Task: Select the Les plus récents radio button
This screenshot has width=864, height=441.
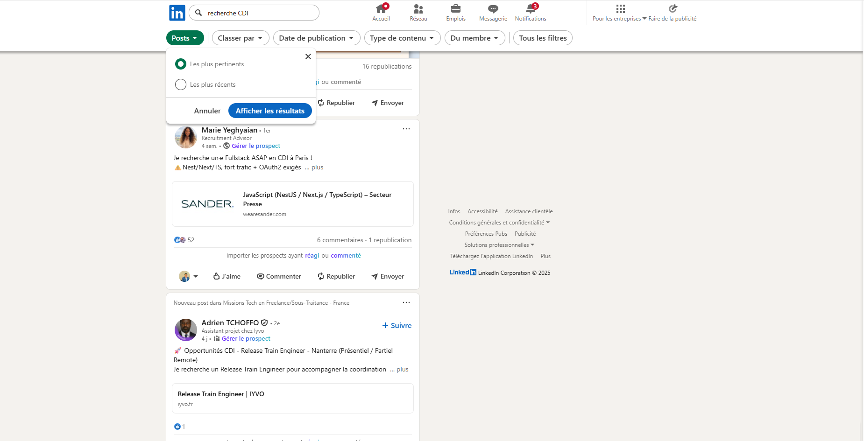Action: (x=181, y=84)
